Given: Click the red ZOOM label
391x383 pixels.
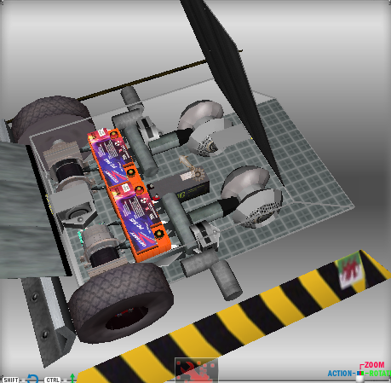Looking at the screenshot, I should point(375,364).
